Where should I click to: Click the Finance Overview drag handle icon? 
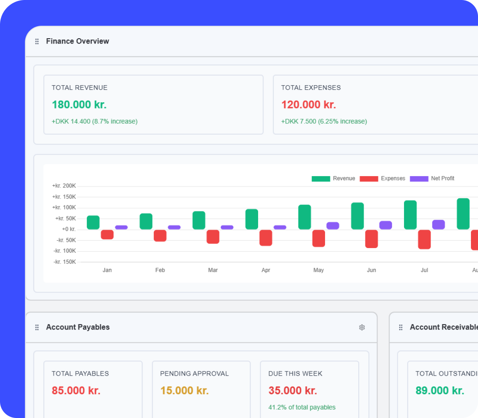(x=37, y=41)
